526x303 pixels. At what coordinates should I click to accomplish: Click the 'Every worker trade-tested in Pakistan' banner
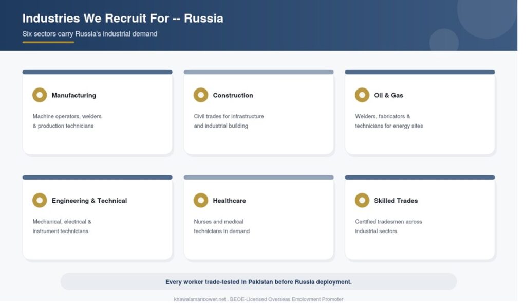tap(259, 281)
